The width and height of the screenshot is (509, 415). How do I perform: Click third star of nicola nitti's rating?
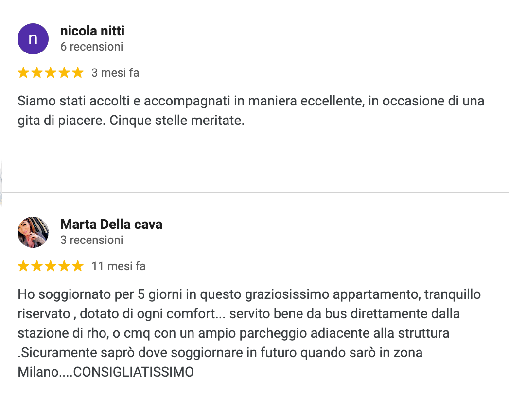pyautogui.click(x=50, y=73)
